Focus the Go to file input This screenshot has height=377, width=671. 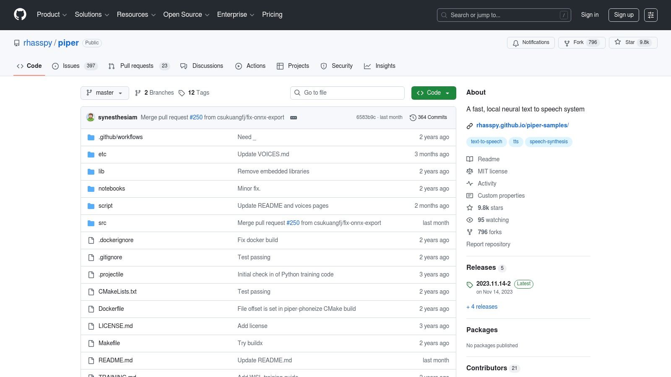tap(347, 93)
